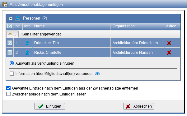The height and width of the screenshot is (116, 187).
Task: Click the Personen group person icon
Action: pos(17,18)
